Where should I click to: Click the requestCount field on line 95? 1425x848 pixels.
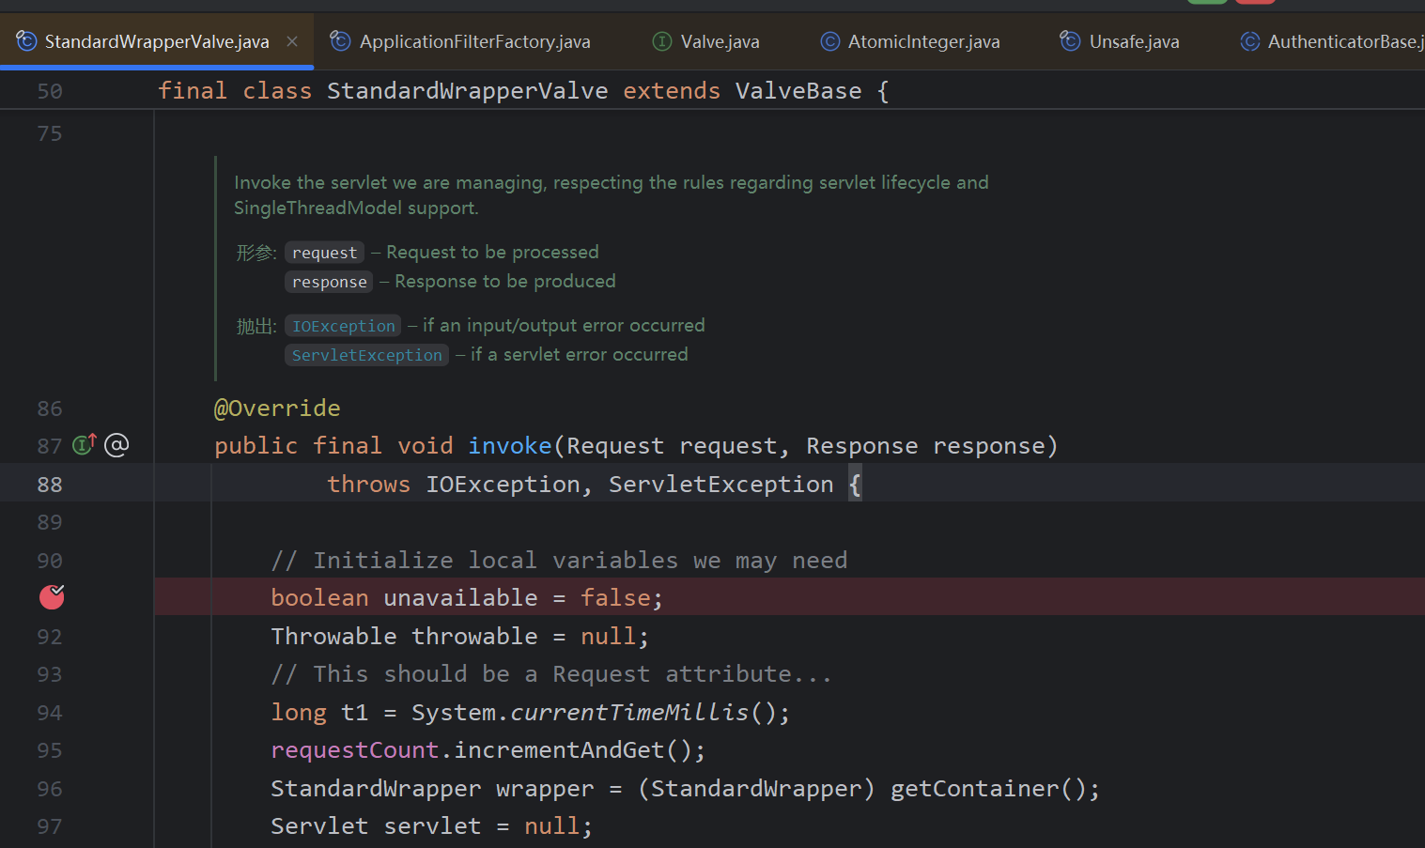coord(354,750)
